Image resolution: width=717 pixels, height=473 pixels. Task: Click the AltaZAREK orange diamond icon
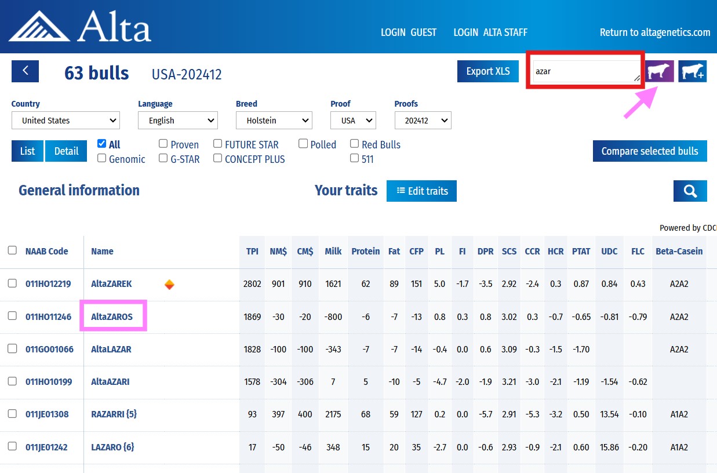[169, 284]
